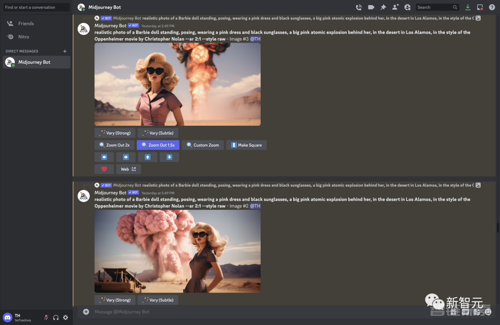Image resolution: width=500 pixels, height=325 pixels.
Task: Open the emoji picker
Action: pyautogui.click(x=488, y=312)
